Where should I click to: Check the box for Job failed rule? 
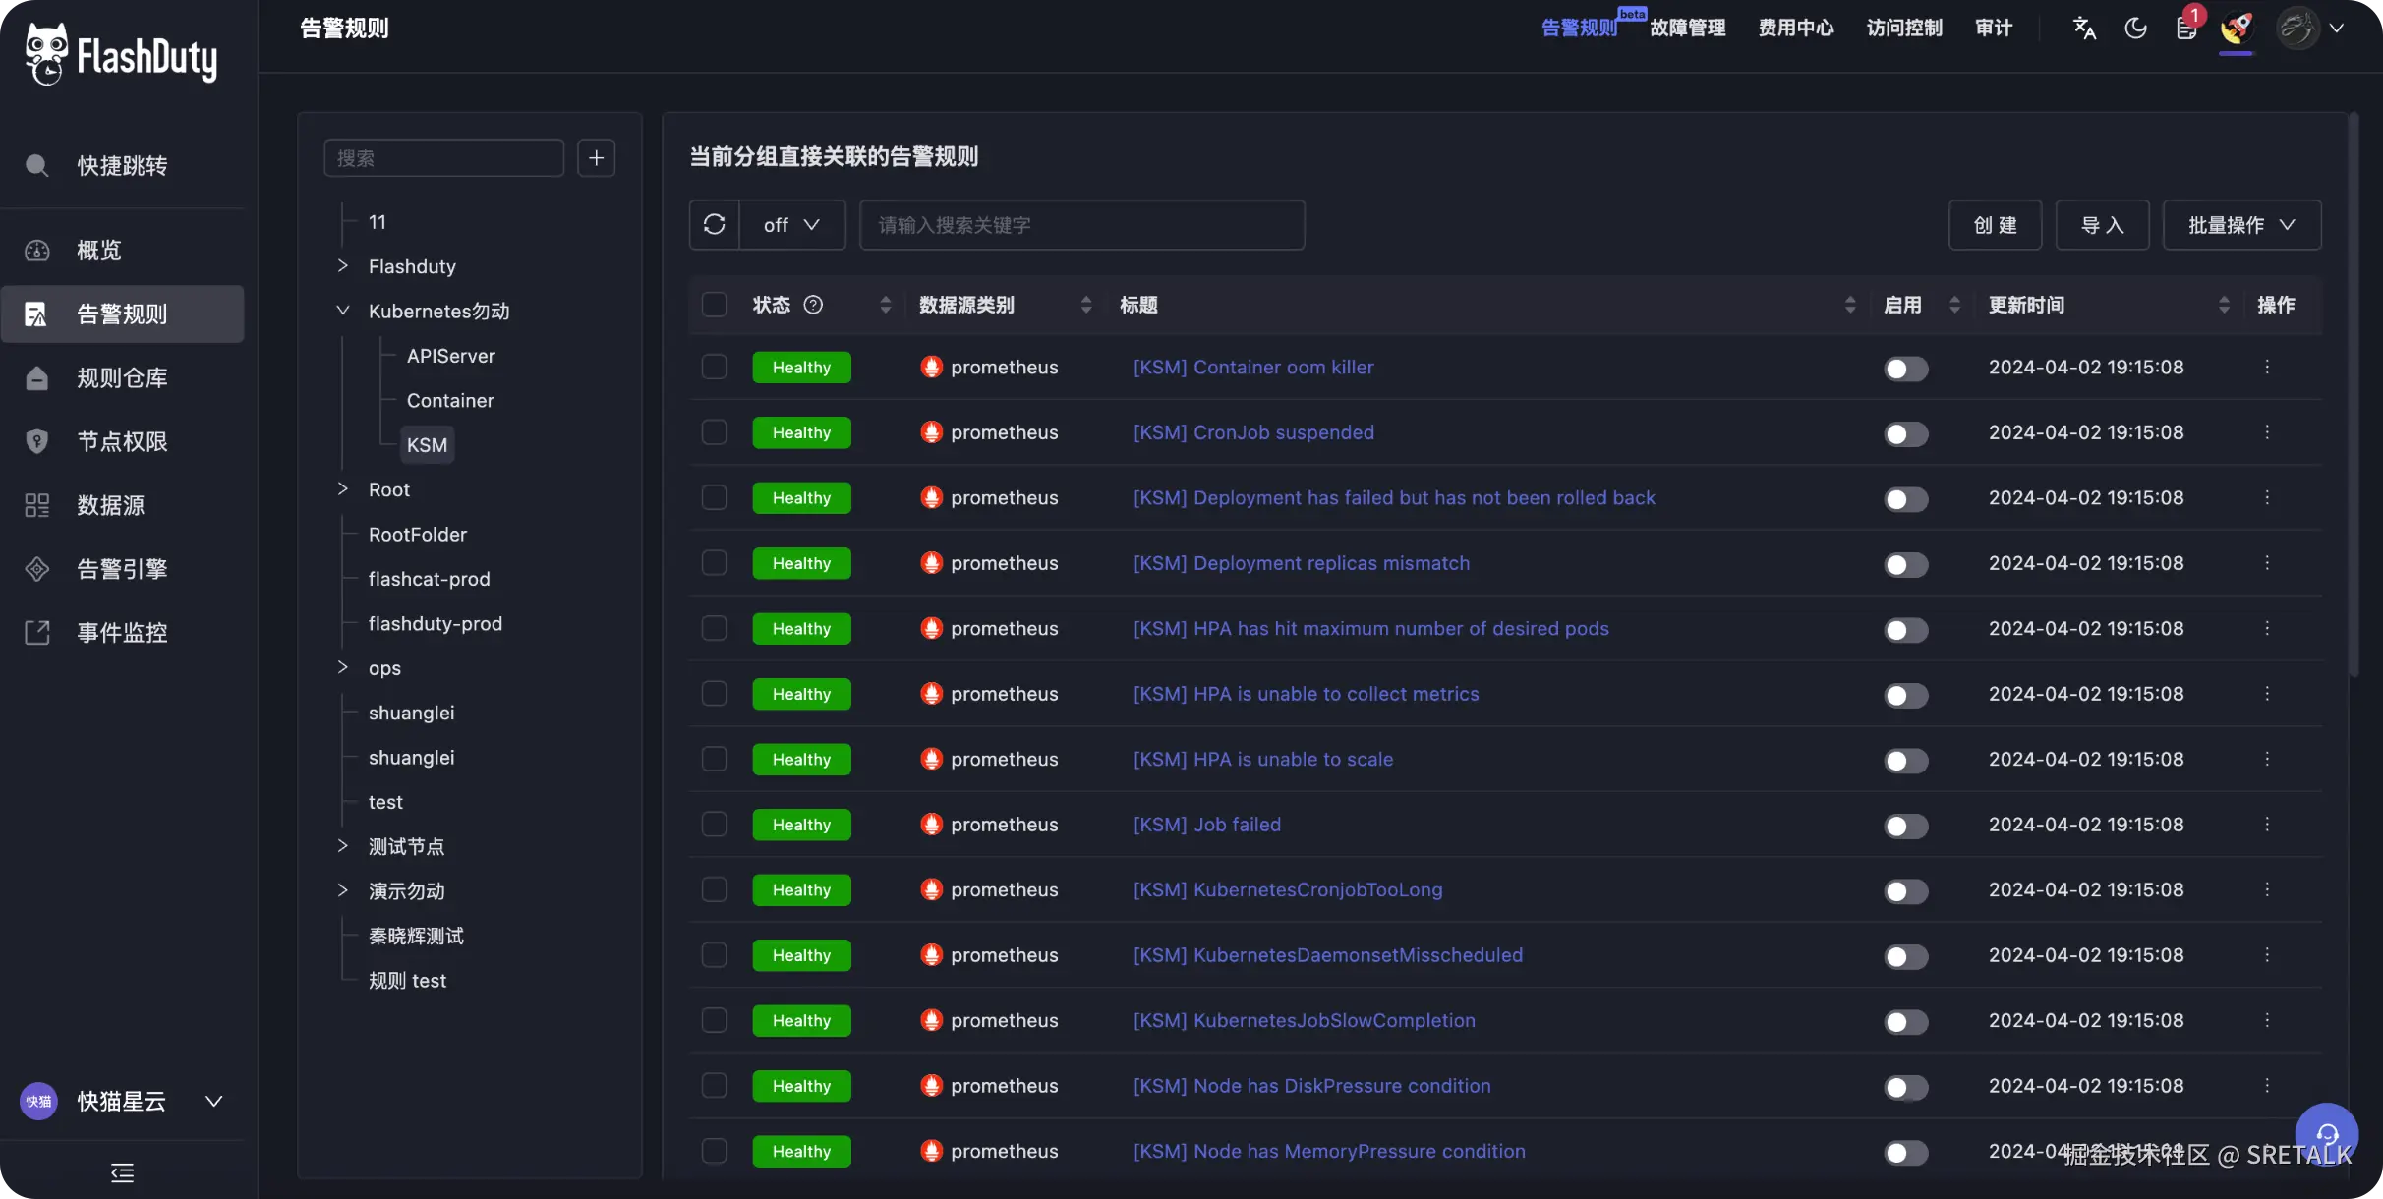click(x=715, y=825)
